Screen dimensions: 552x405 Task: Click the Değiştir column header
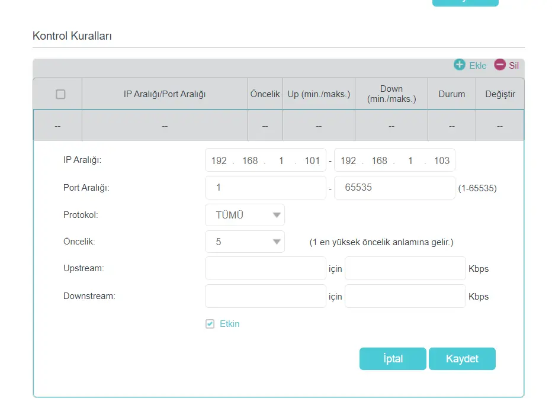(500, 94)
